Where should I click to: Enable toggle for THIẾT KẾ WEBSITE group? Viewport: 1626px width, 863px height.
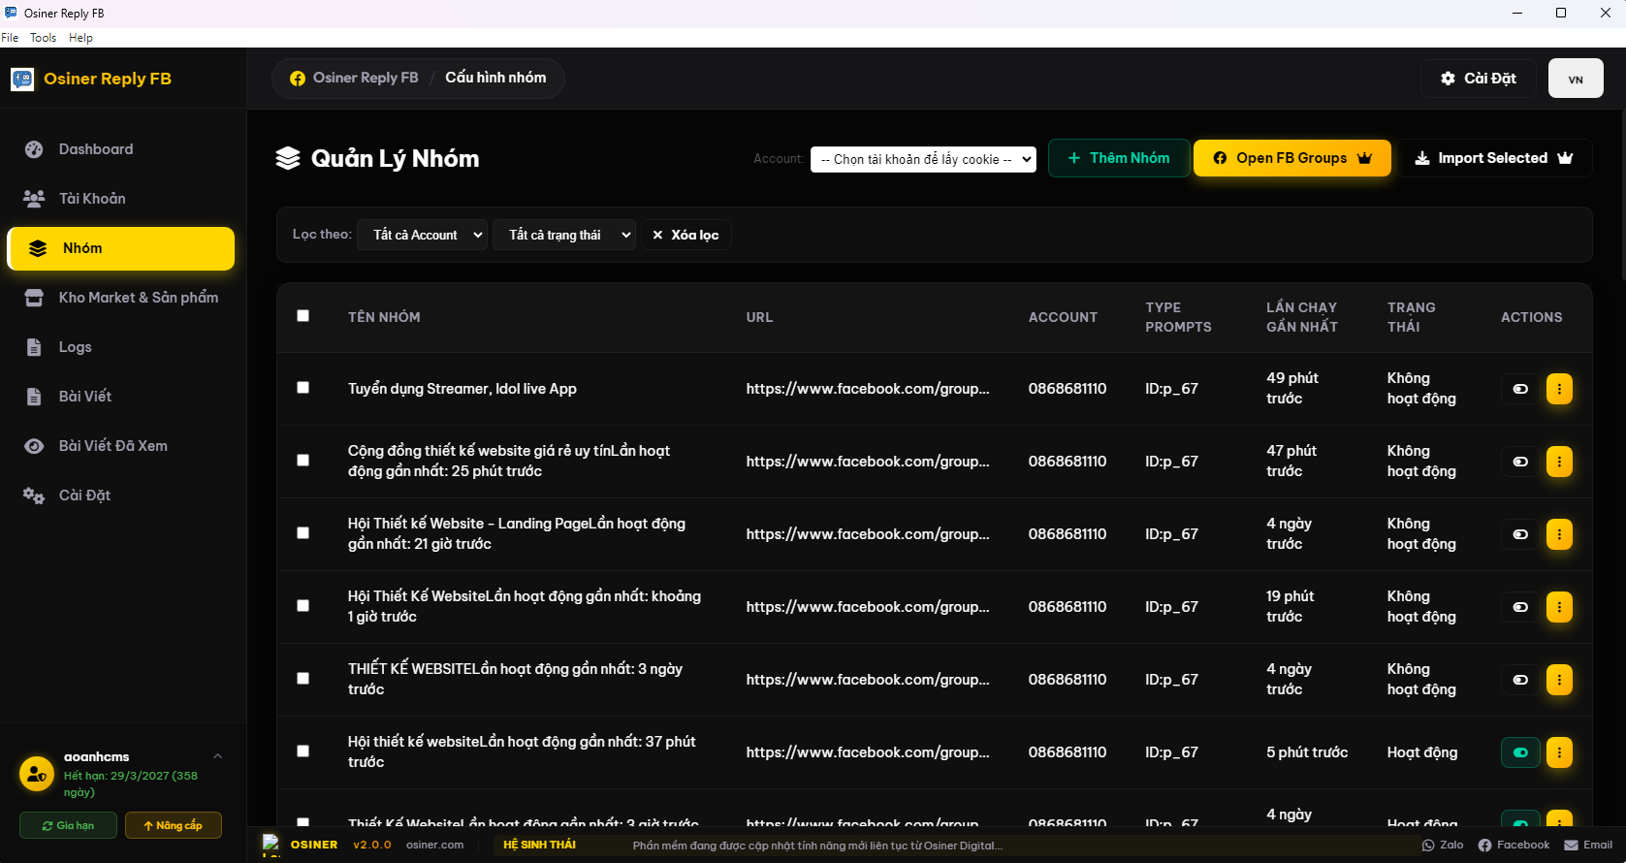tap(1520, 680)
